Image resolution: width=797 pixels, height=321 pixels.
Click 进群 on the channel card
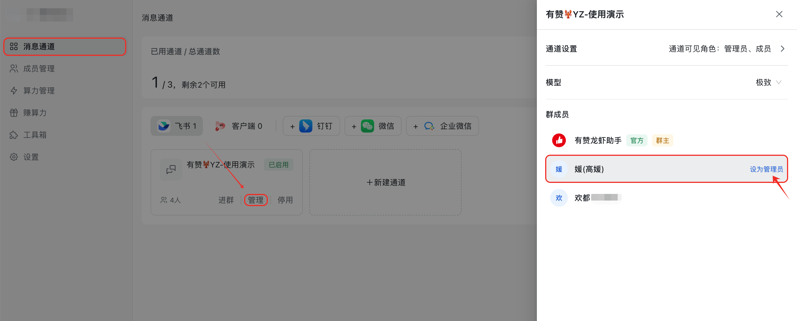226,200
